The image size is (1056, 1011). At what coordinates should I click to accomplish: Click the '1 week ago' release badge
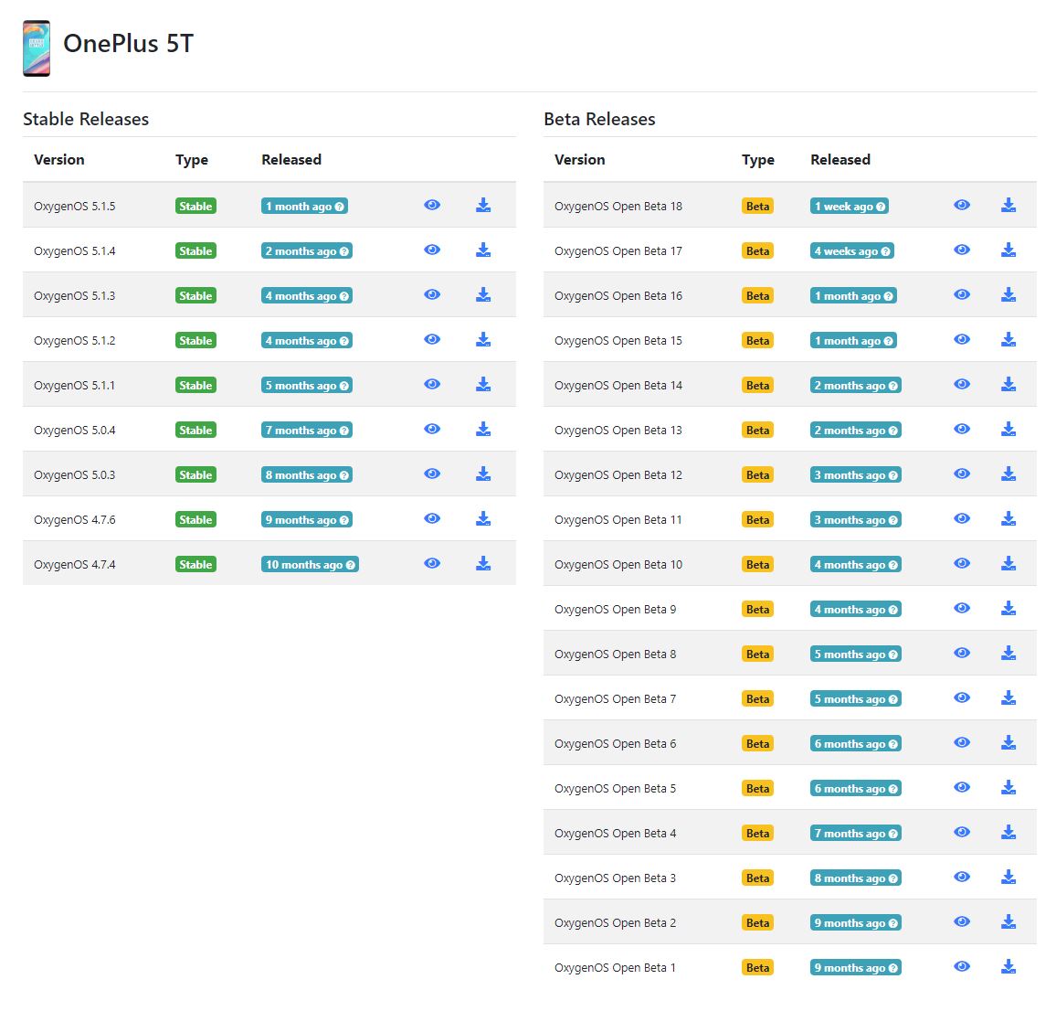pyautogui.click(x=850, y=207)
